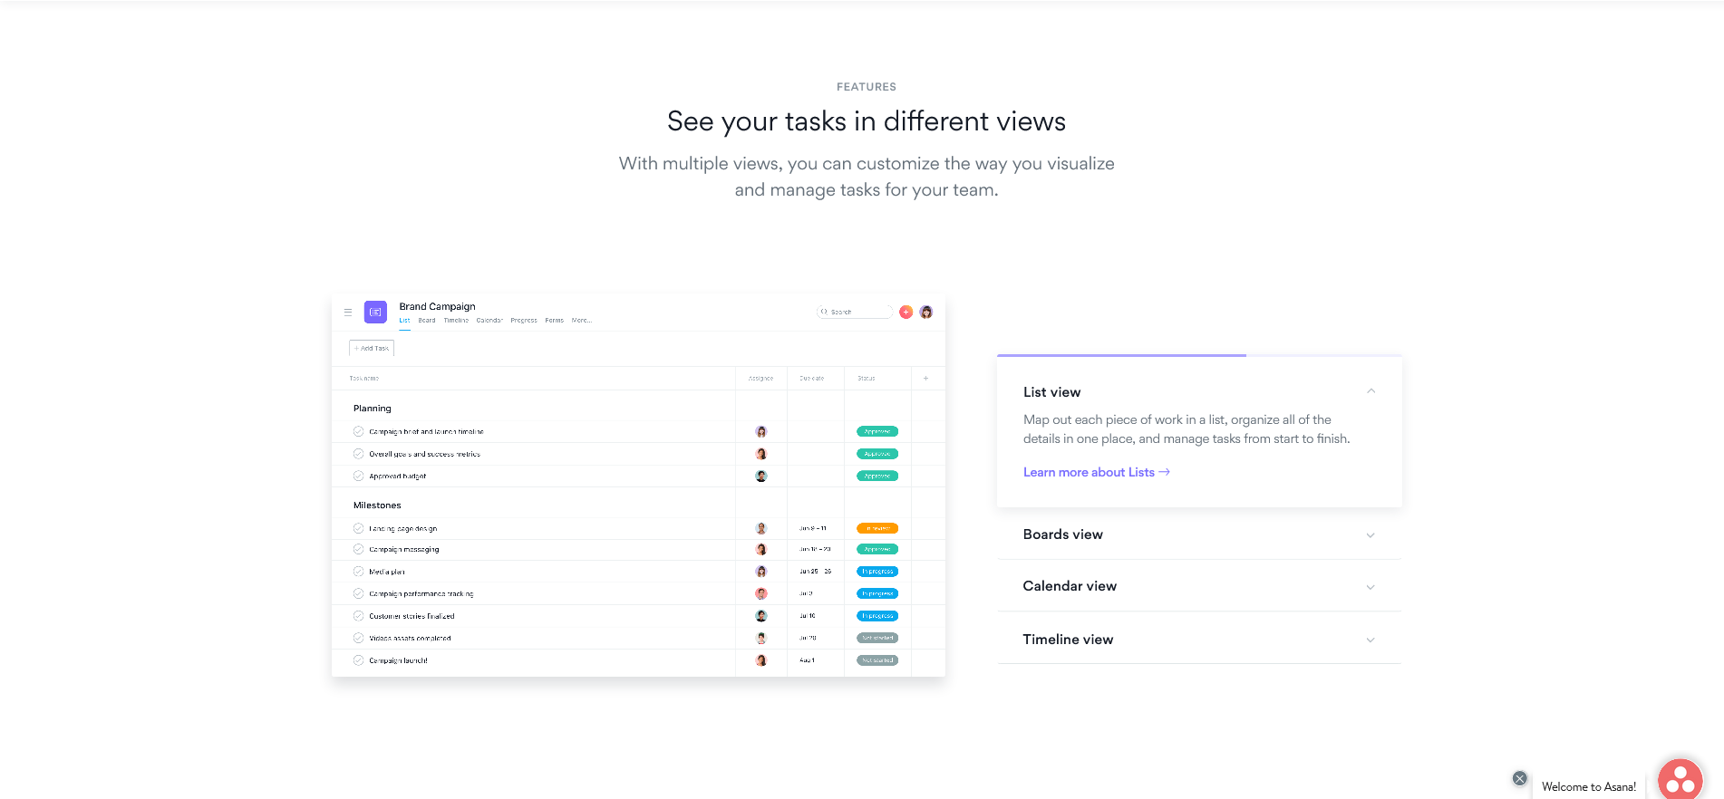Dismiss the Welcome to Asana popup
Screen dimensions: 1724x799
click(x=1520, y=778)
